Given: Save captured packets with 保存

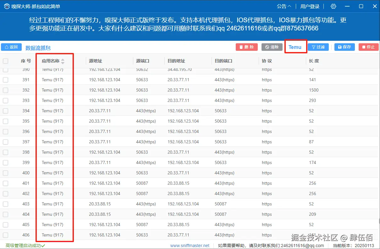Looking at the screenshot, I should tap(344, 47).
